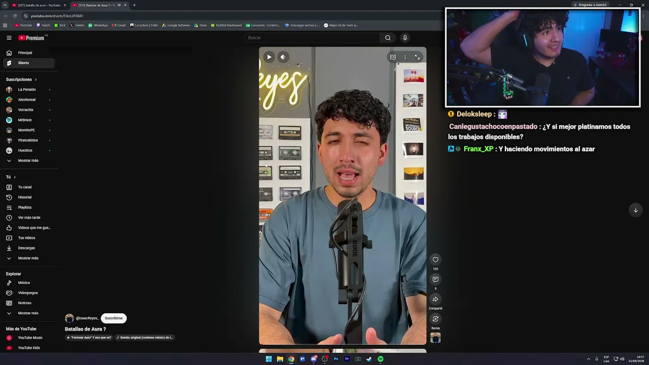
Task: Mute the Short with the volume icon
Action: 283,57
